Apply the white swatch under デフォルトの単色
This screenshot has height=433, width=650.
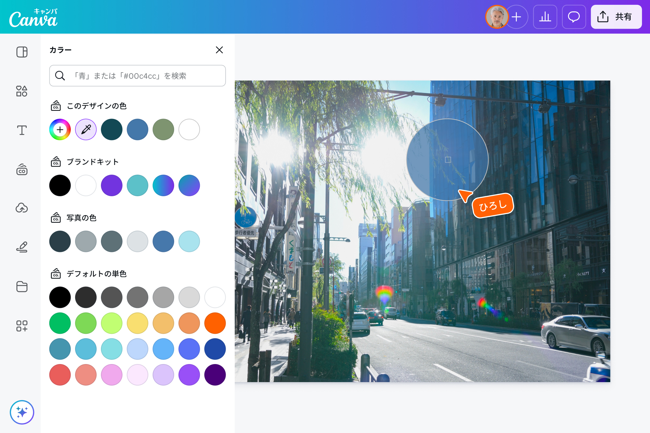[x=215, y=297]
